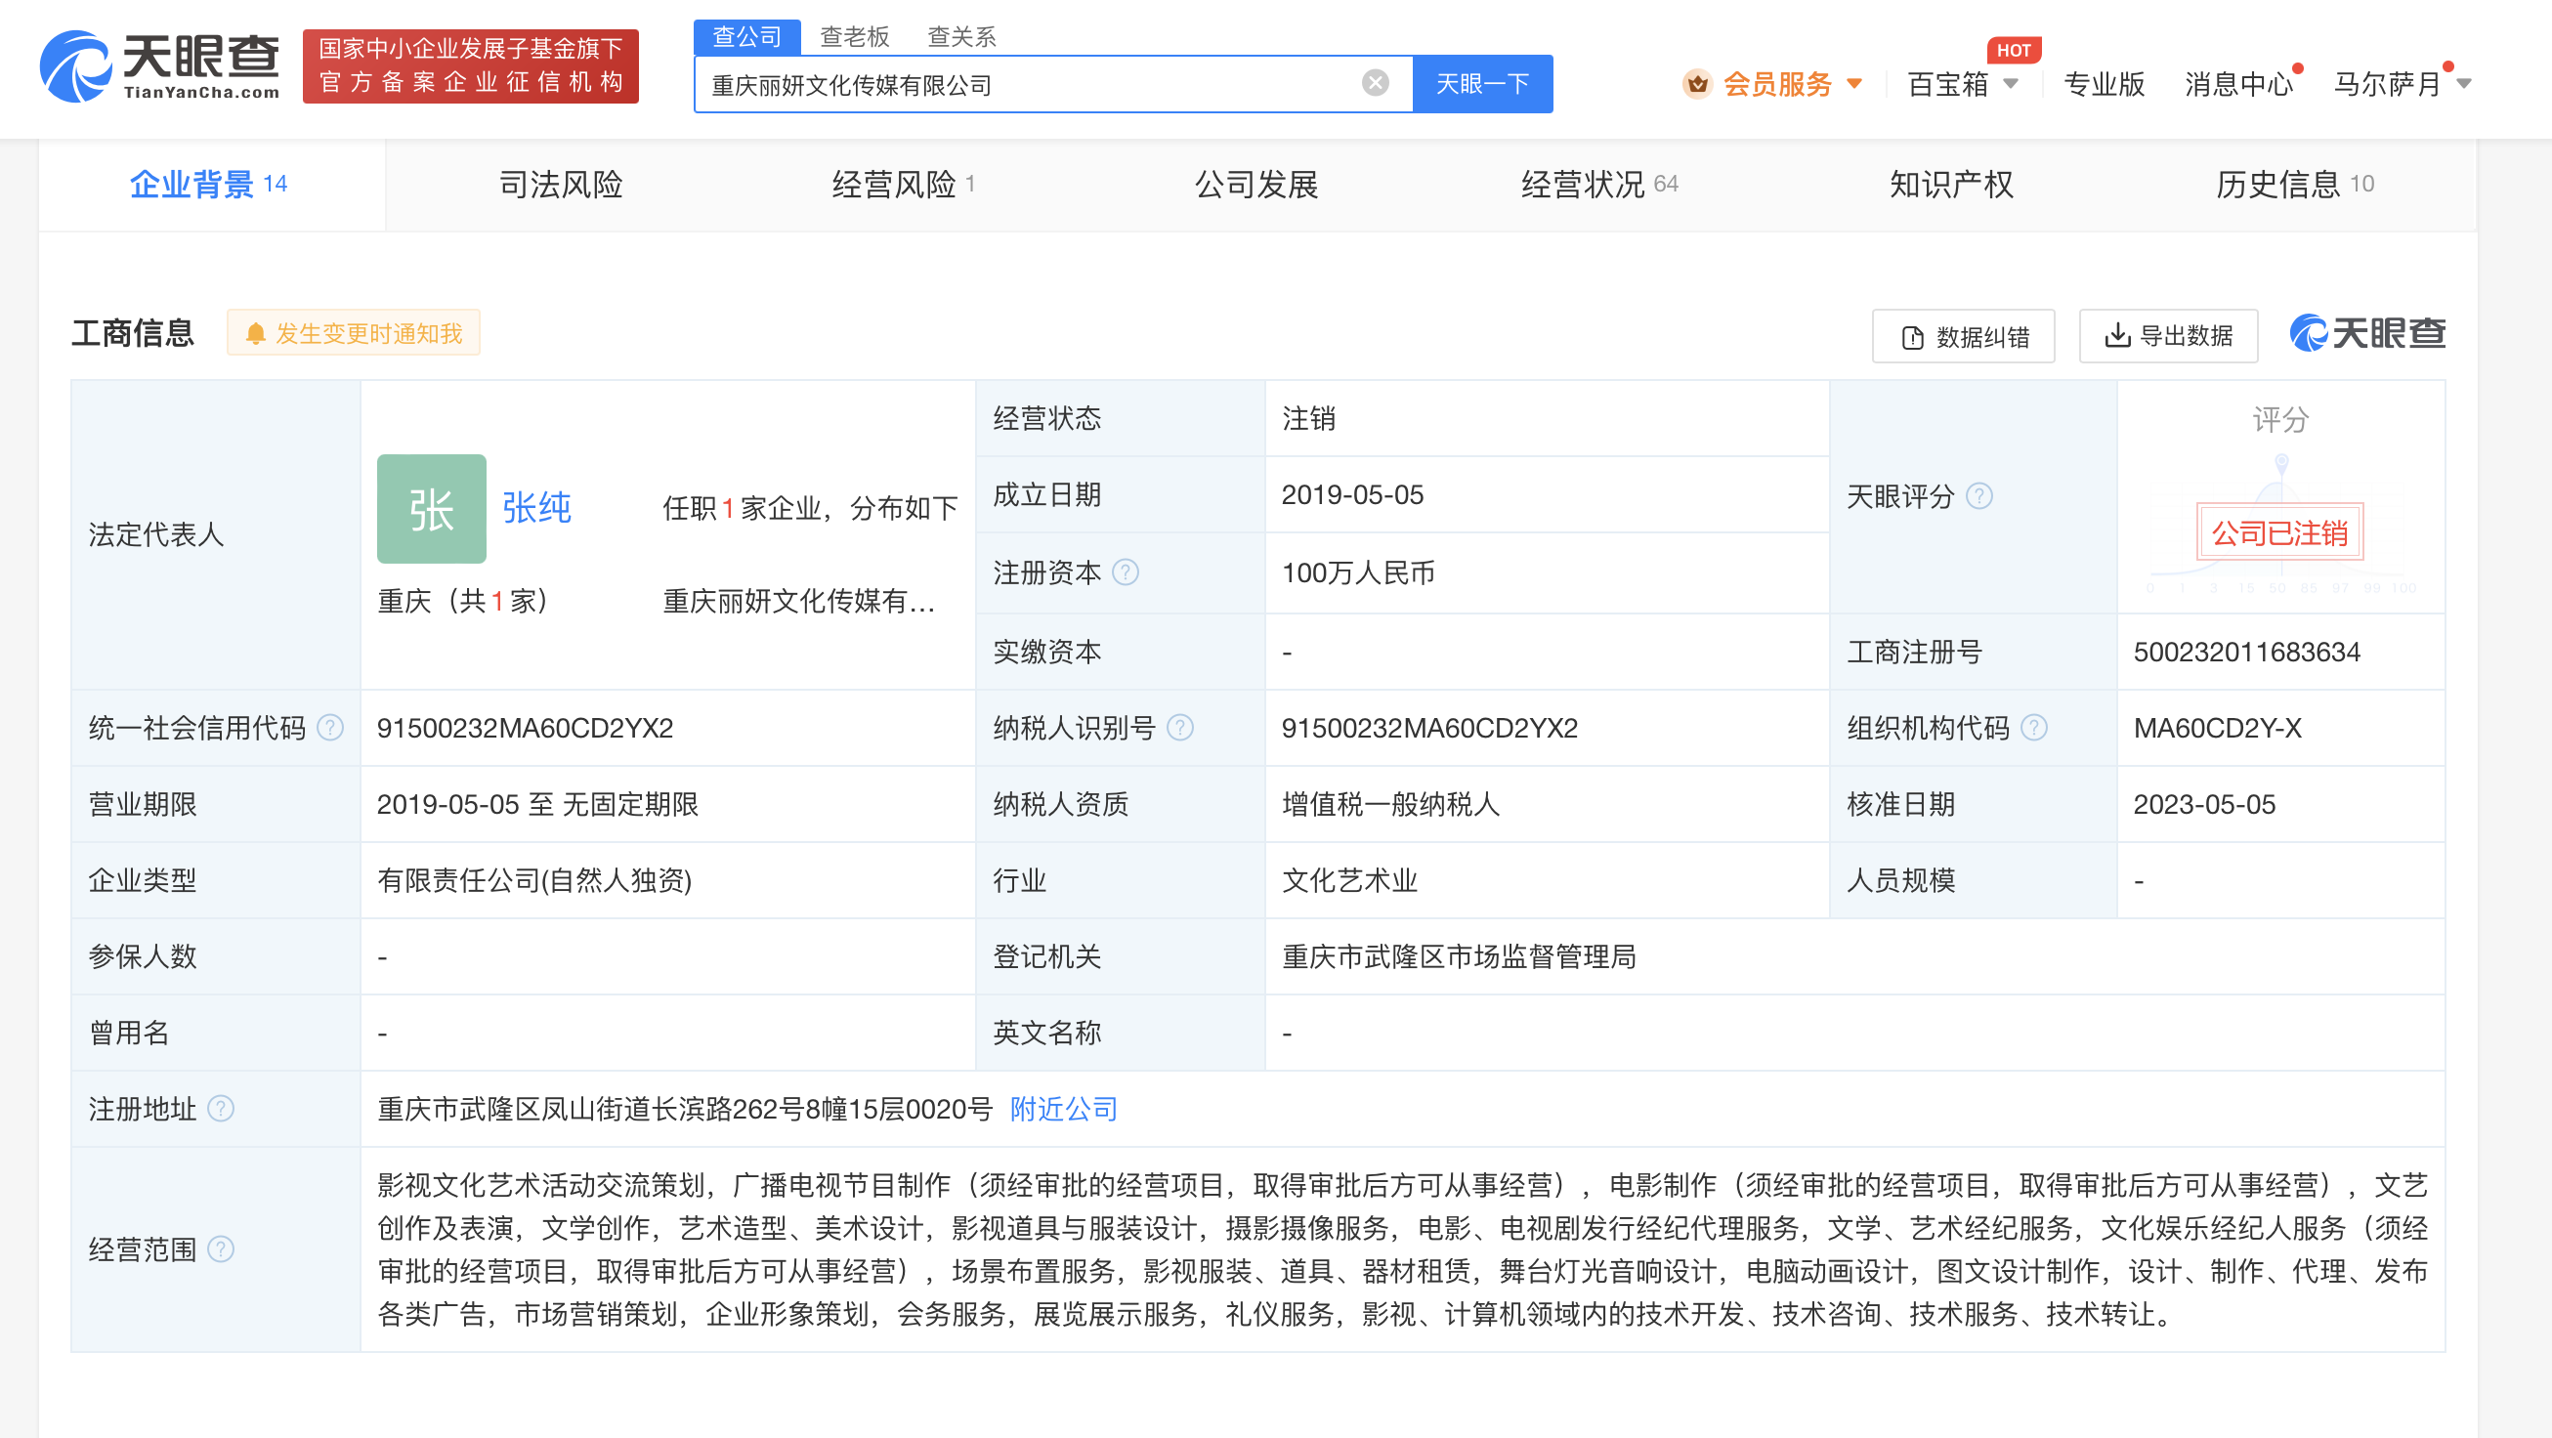Enable 发生变更时通知我 change notifications
2552x1438 pixels.
pos(354,334)
